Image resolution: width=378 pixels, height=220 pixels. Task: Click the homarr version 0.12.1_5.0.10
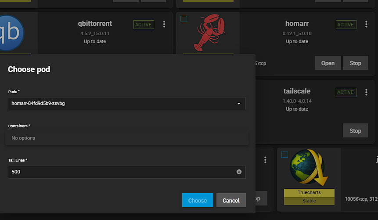[297, 33]
